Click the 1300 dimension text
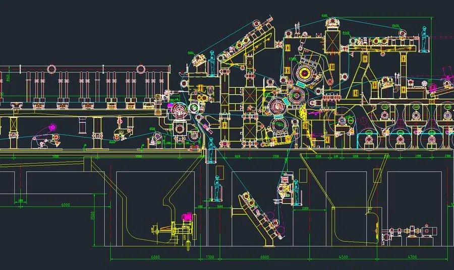This screenshot has height=270, width=454. click(210, 257)
